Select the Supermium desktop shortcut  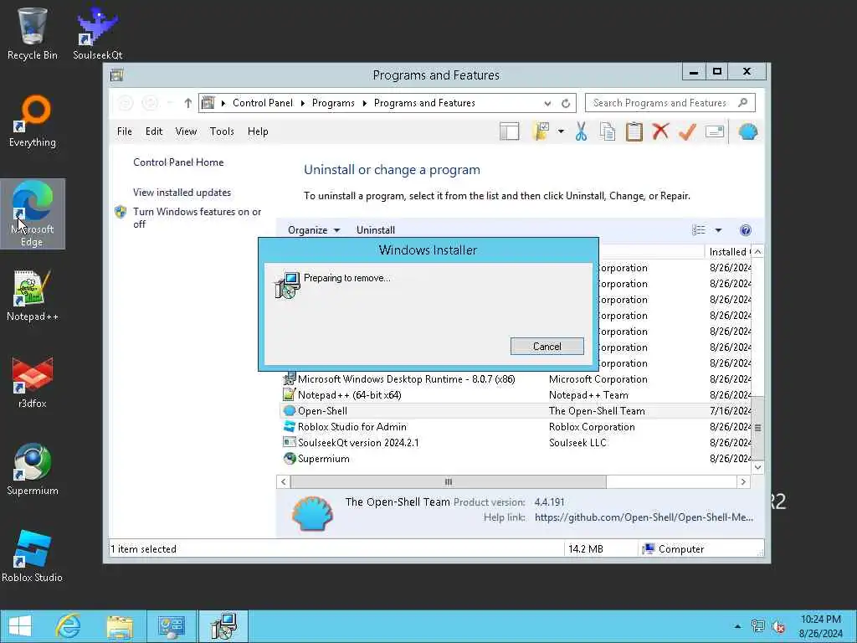(33, 470)
